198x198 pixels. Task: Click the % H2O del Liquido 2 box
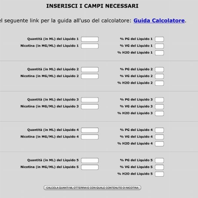coord(159,83)
